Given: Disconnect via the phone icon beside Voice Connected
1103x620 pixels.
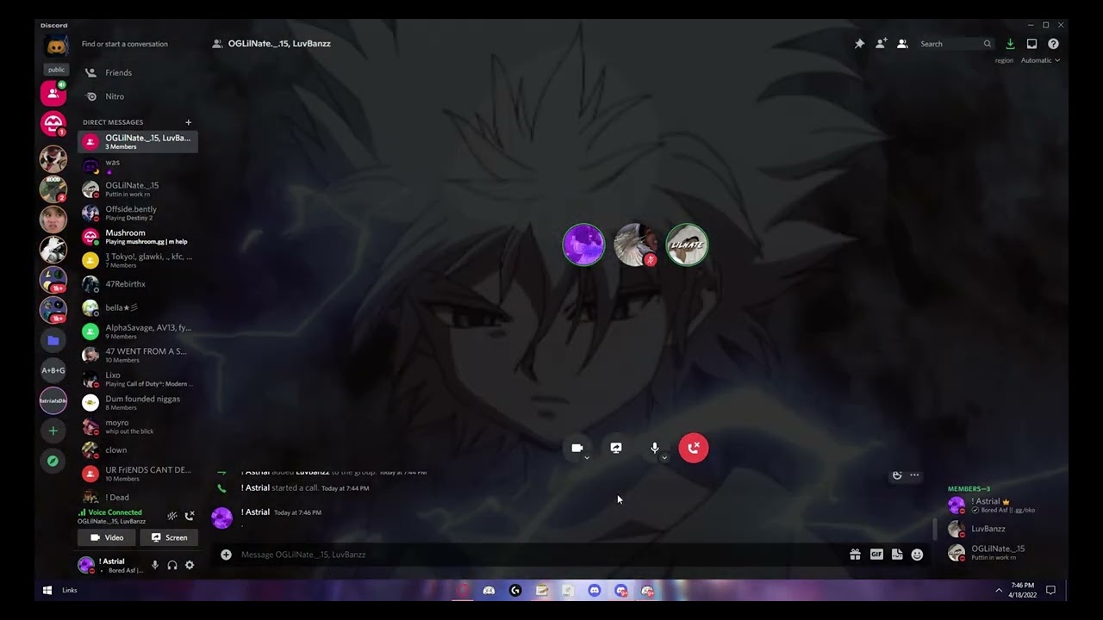Looking at the screenshot, I should coord(190,516).
